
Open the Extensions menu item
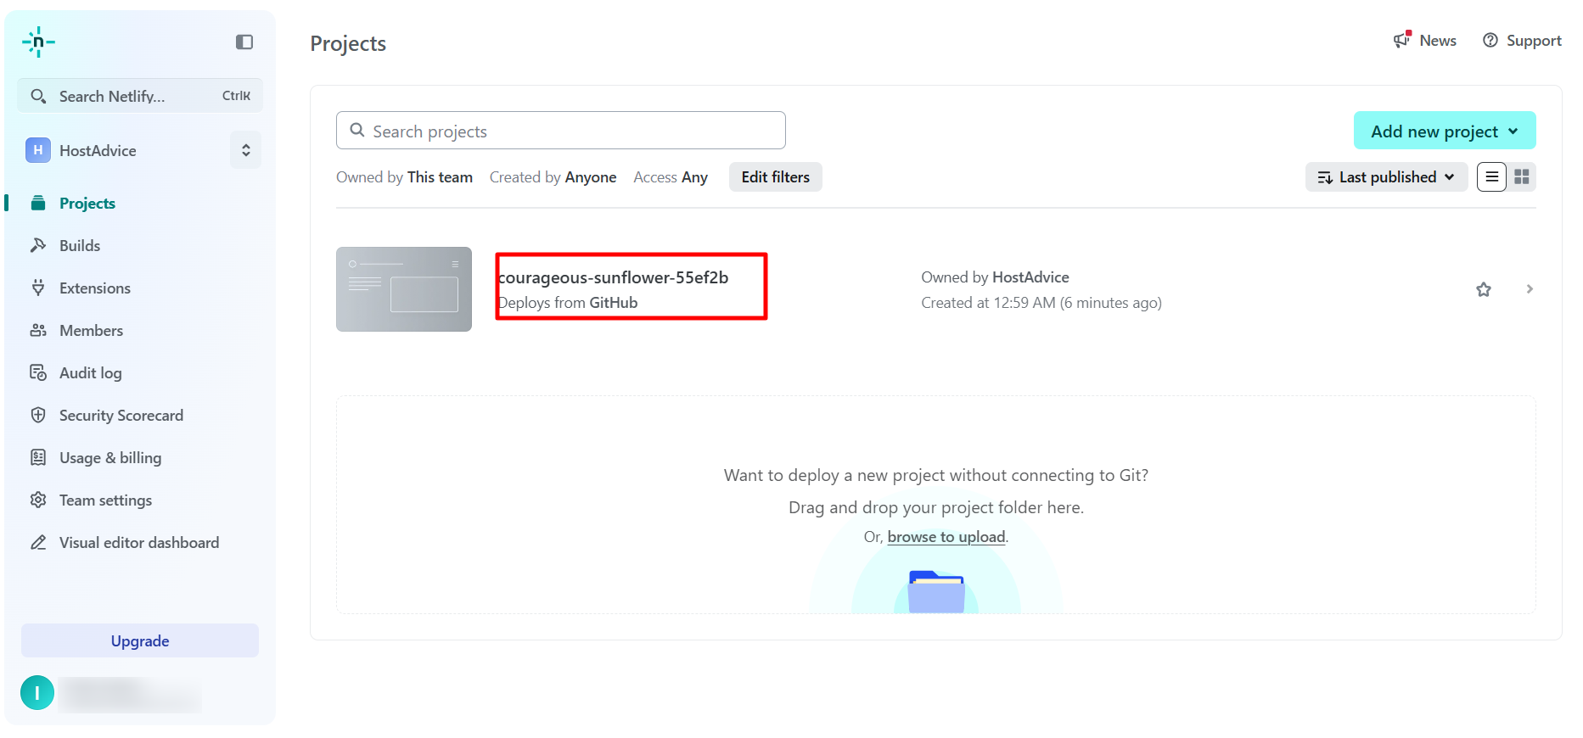(x=95, y=288)
